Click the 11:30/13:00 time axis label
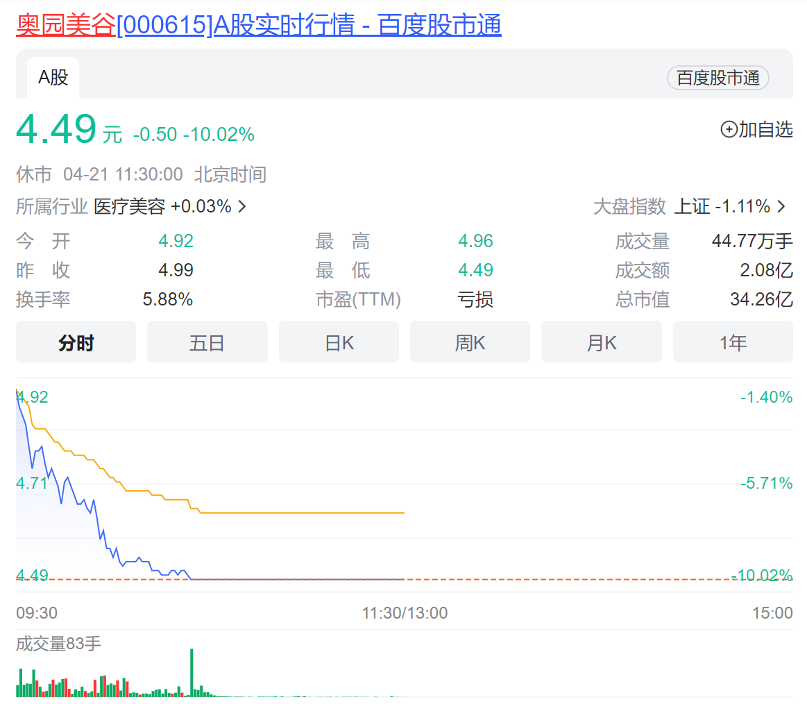The image size is (807, 704). tap(405, 613)
